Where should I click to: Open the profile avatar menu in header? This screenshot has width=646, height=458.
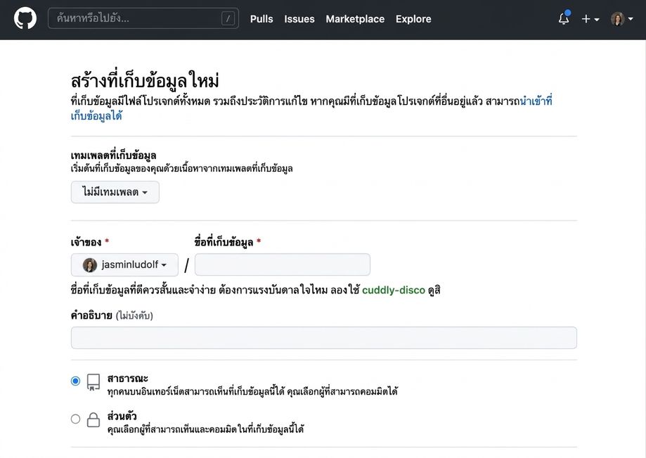pyautogui.click(x=621, y=19)
